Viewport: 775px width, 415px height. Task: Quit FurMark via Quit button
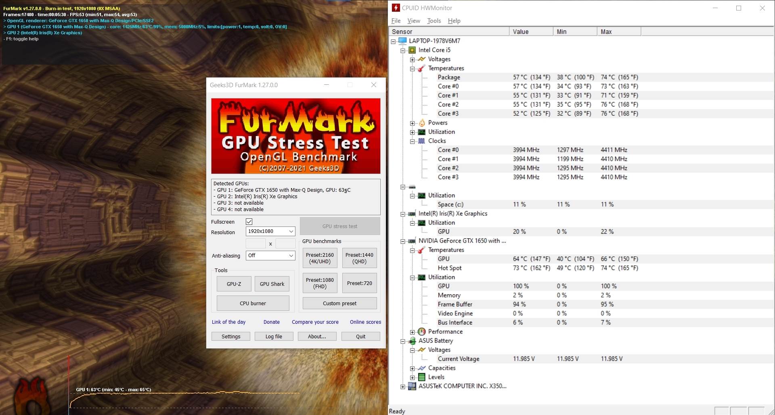click(x=361, y=336)
